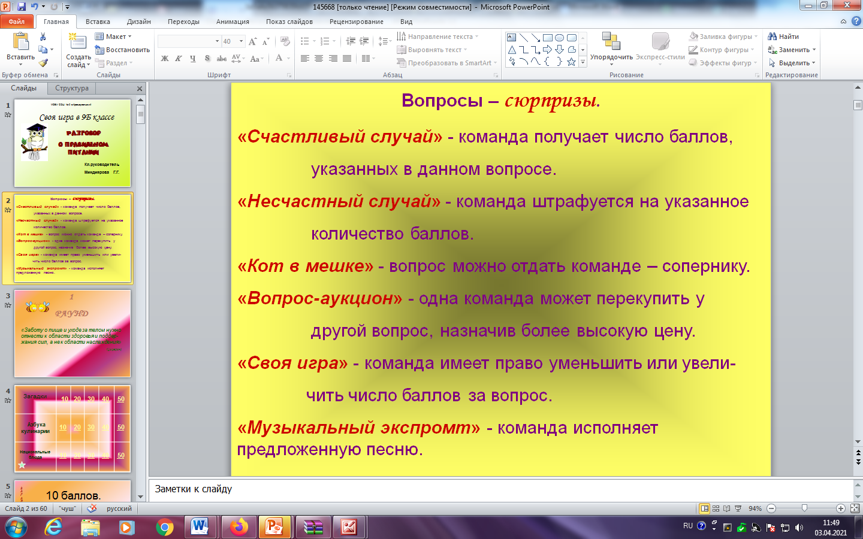The height and width of the screenshot is (539, 863).
Task: Click the zoom slider handle
Action: click(804, 508)
